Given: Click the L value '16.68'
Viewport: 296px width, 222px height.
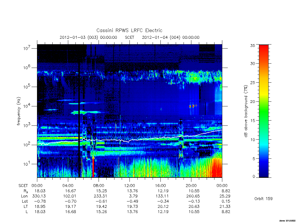Looking at the screenshot, I should [71, 212].
